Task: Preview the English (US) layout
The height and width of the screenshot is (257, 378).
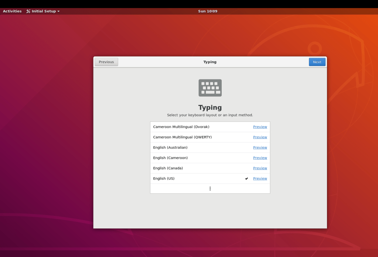Action: click(260, 179)
